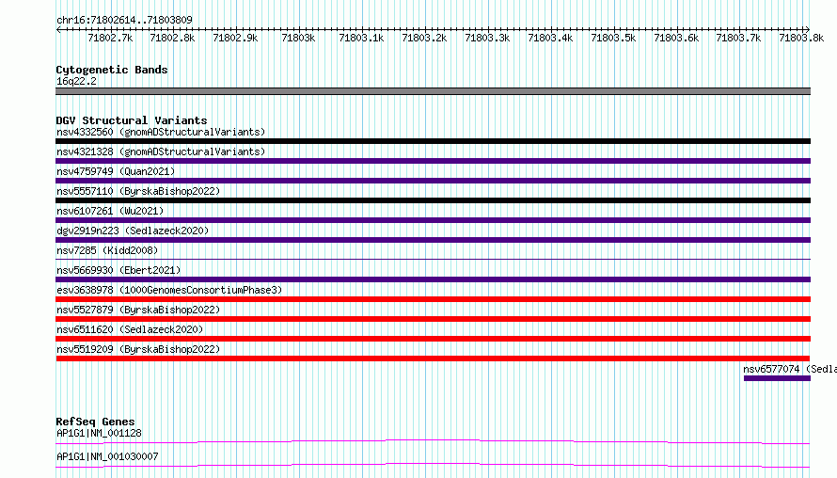The width and height of the screenshot is (837, 478).
Task: Click the 71803.8k ruler tick label
Action: 802,38
